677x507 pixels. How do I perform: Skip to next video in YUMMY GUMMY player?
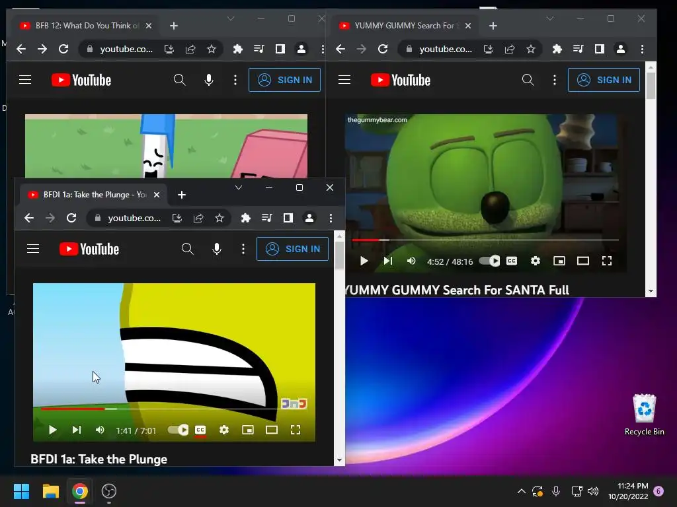coord(387,261)
